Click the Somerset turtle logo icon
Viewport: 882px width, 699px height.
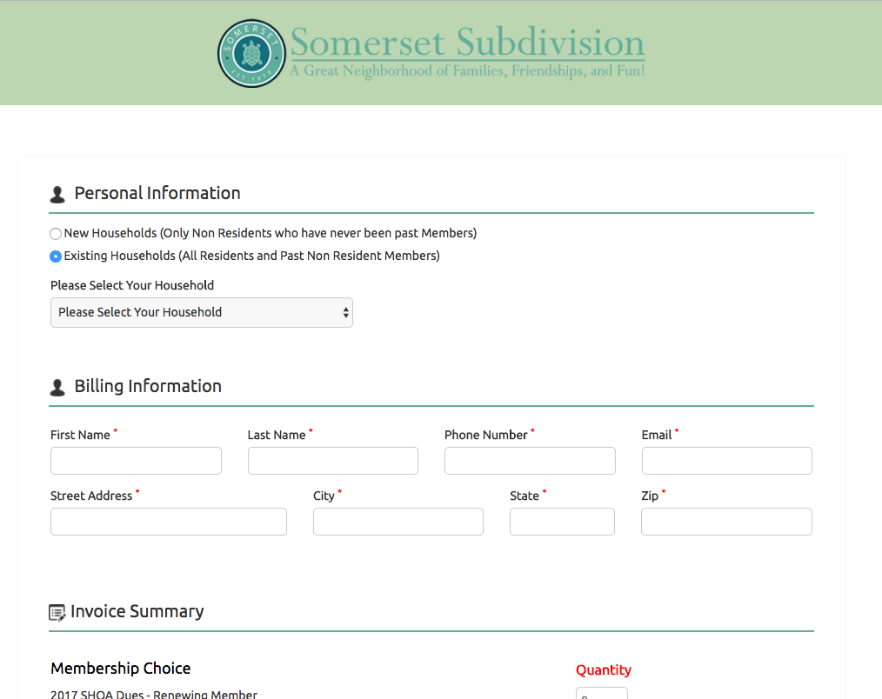[251, 54]
